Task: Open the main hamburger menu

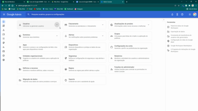Action: click(4, 14)
